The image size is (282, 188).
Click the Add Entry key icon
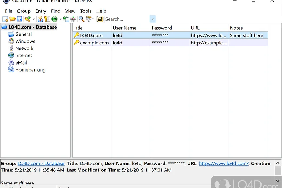pos(28,19)
